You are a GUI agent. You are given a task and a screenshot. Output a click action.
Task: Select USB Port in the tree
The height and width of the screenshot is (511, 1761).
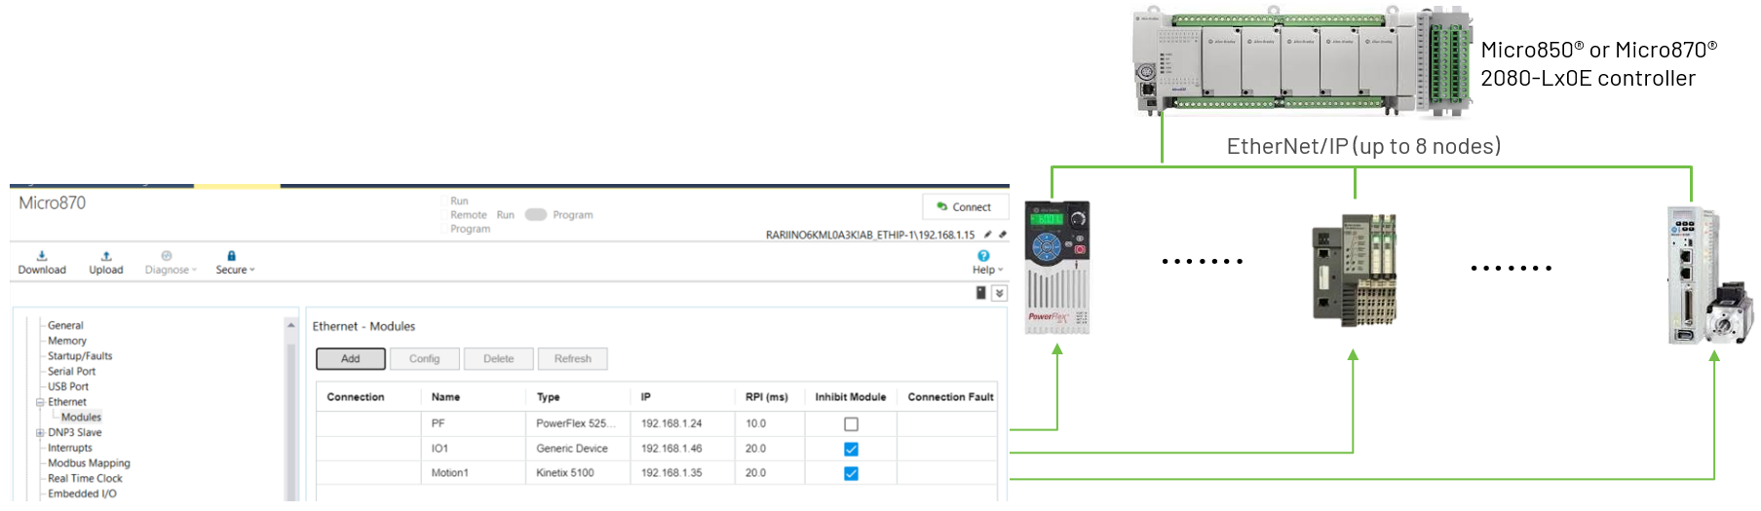[68, 386]
